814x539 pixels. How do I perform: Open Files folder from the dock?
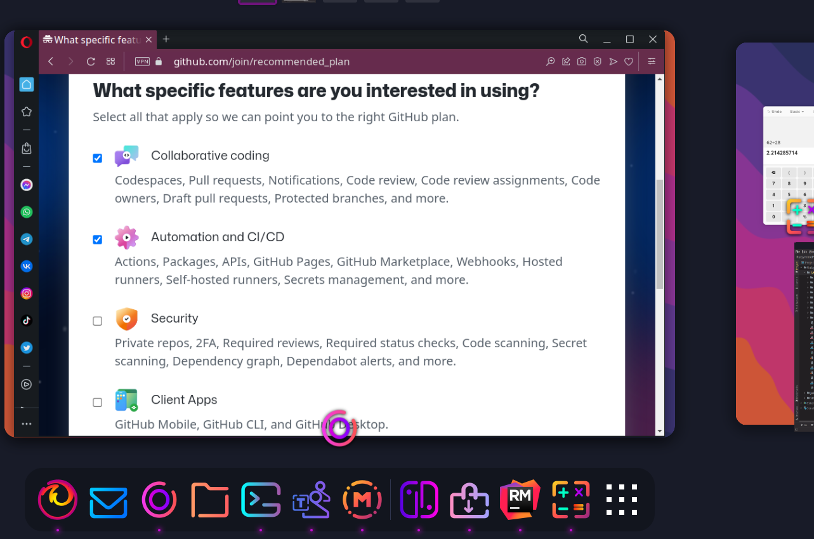point(210,500)
